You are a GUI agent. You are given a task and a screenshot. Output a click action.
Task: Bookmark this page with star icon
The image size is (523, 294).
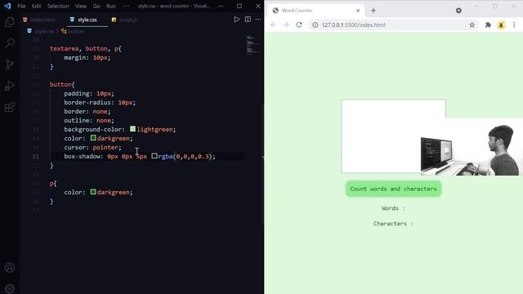click(472, 24)
